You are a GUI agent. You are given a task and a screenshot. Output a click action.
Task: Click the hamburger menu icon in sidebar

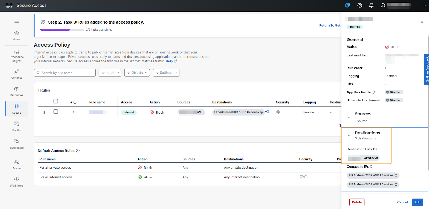pyautogui.click(x=17, y=21)
